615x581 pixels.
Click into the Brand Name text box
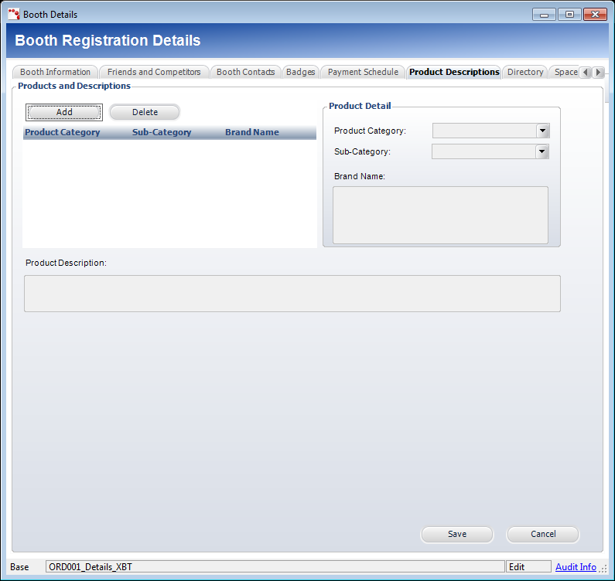(x=439, y=215)
